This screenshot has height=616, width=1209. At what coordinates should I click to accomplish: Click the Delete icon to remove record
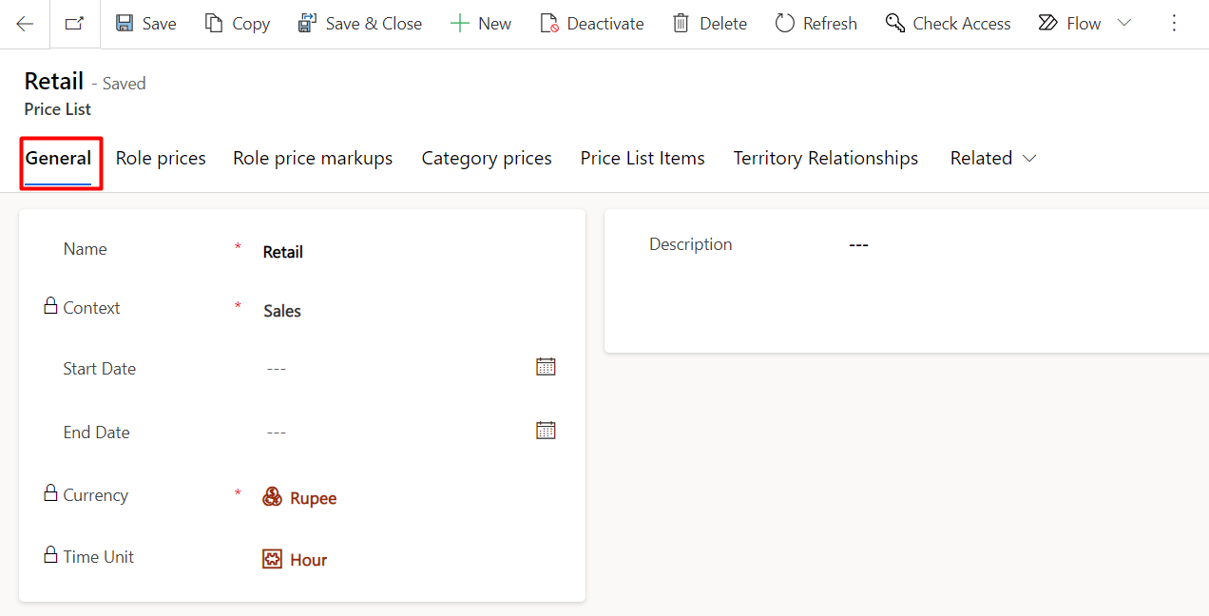click(680, 23)
